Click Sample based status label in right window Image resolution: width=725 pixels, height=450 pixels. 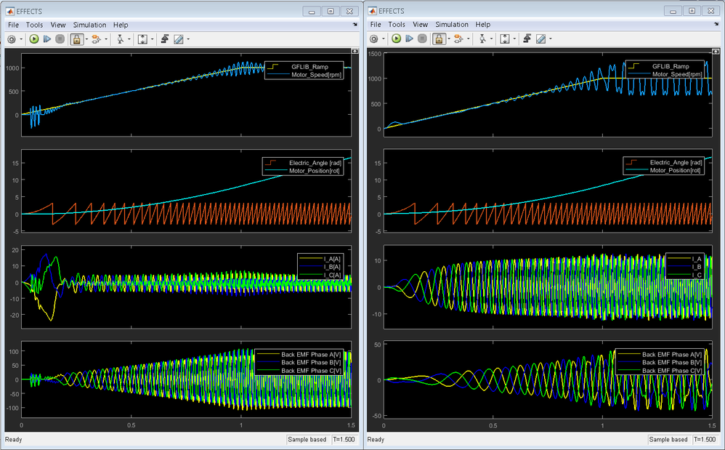pyautogui.click(x=668, y=439)
